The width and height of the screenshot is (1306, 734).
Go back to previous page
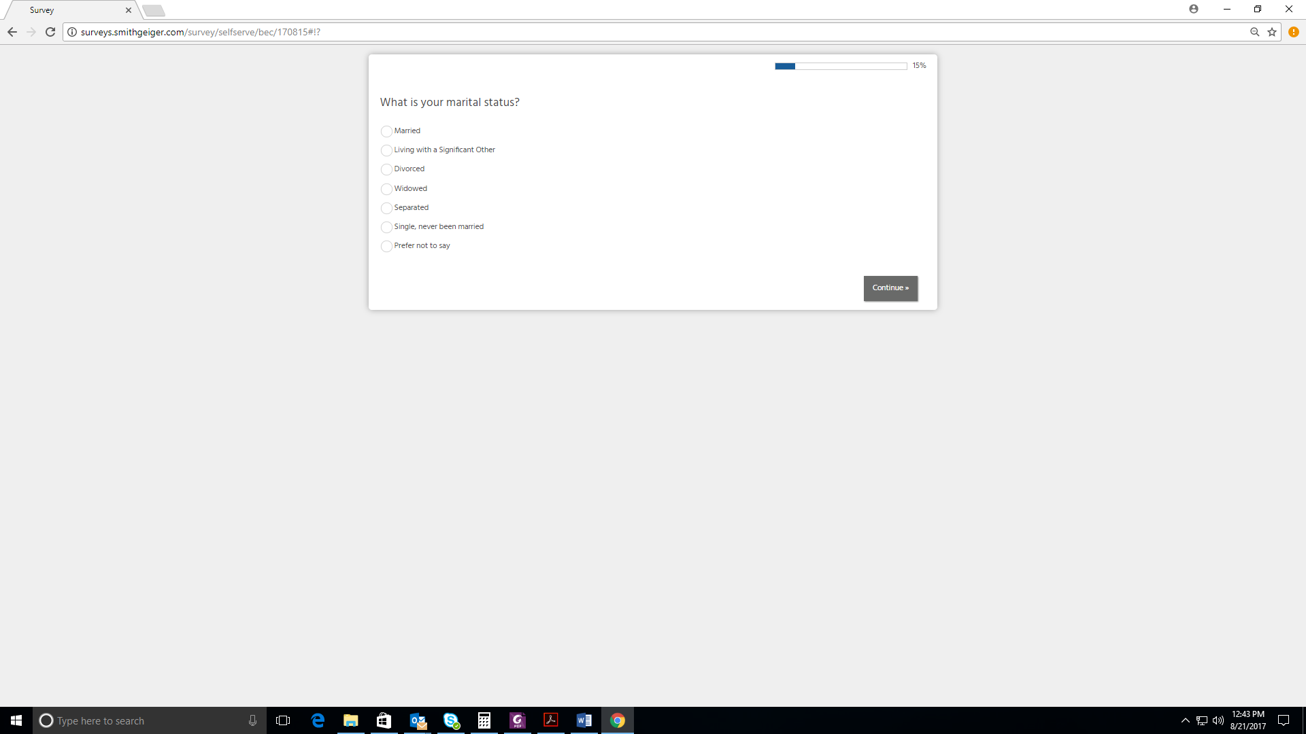(x=12, y=32)
